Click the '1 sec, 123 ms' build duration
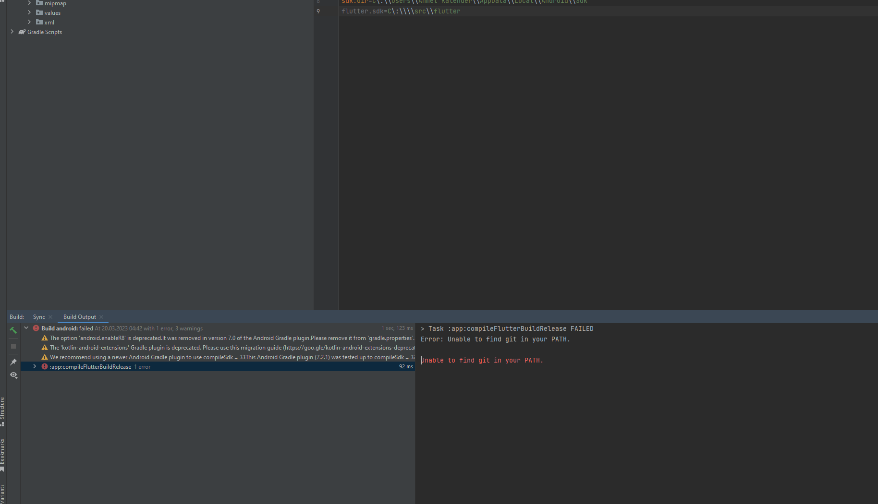 [397, 328]
